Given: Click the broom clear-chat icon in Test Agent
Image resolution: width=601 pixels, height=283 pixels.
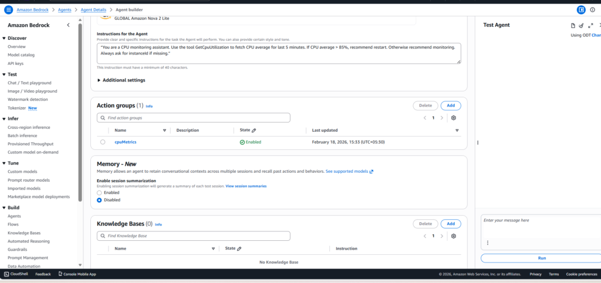Looking at the screenshot, I should click(x=581, y=25).
